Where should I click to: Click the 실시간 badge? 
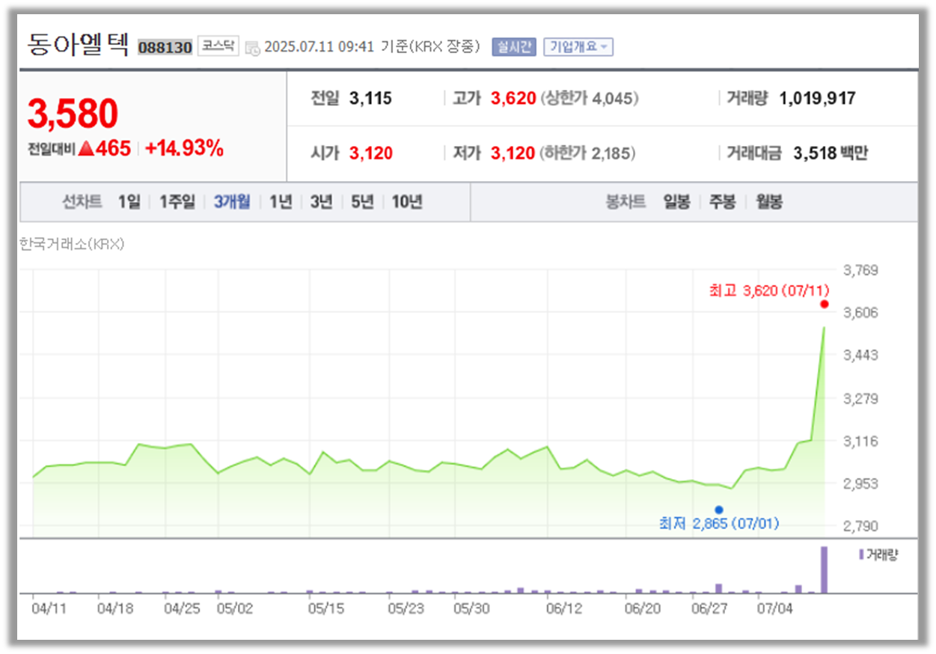coord(514,46)
